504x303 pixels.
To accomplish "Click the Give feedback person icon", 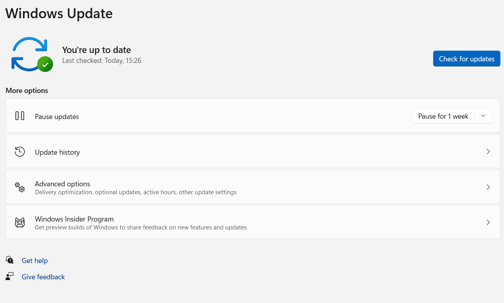I will [x=10, y=276].
